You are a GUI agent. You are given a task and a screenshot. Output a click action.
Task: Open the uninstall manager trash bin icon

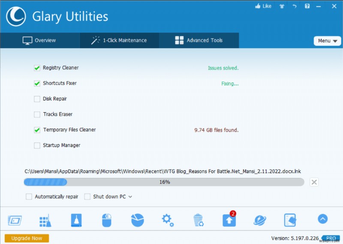pyautogui.click(x=199, y=220)
